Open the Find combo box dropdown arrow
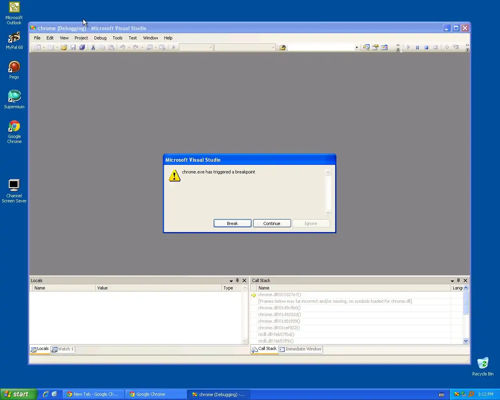 (357, 48)
